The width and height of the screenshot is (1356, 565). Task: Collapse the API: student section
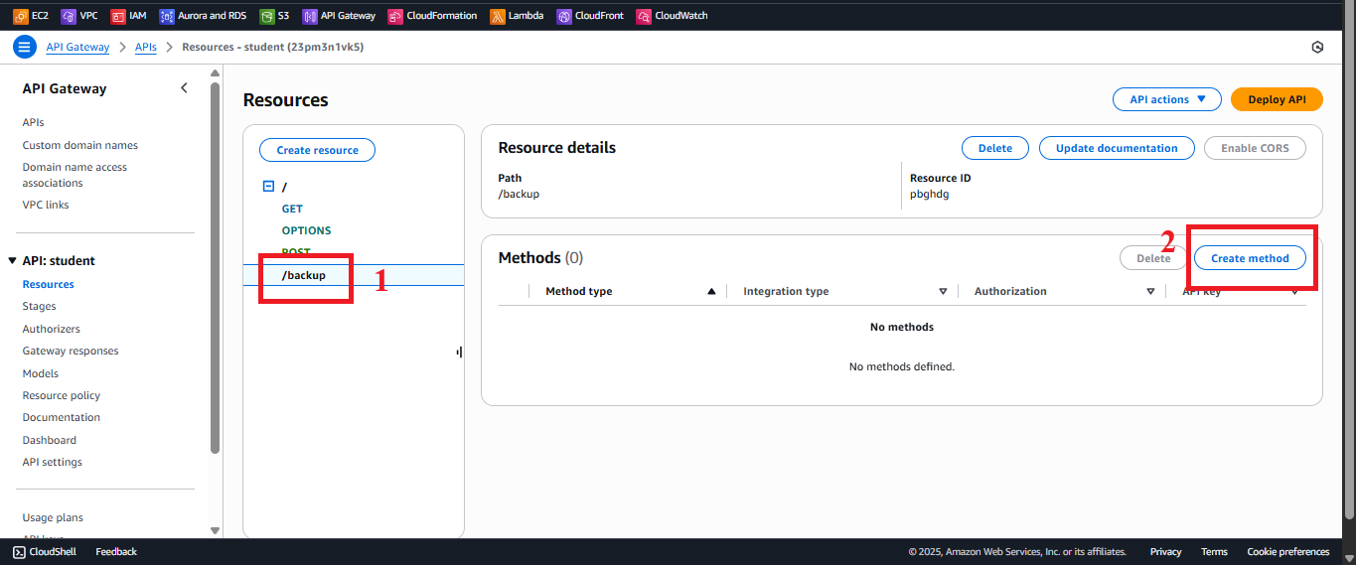tap(12, 261)
